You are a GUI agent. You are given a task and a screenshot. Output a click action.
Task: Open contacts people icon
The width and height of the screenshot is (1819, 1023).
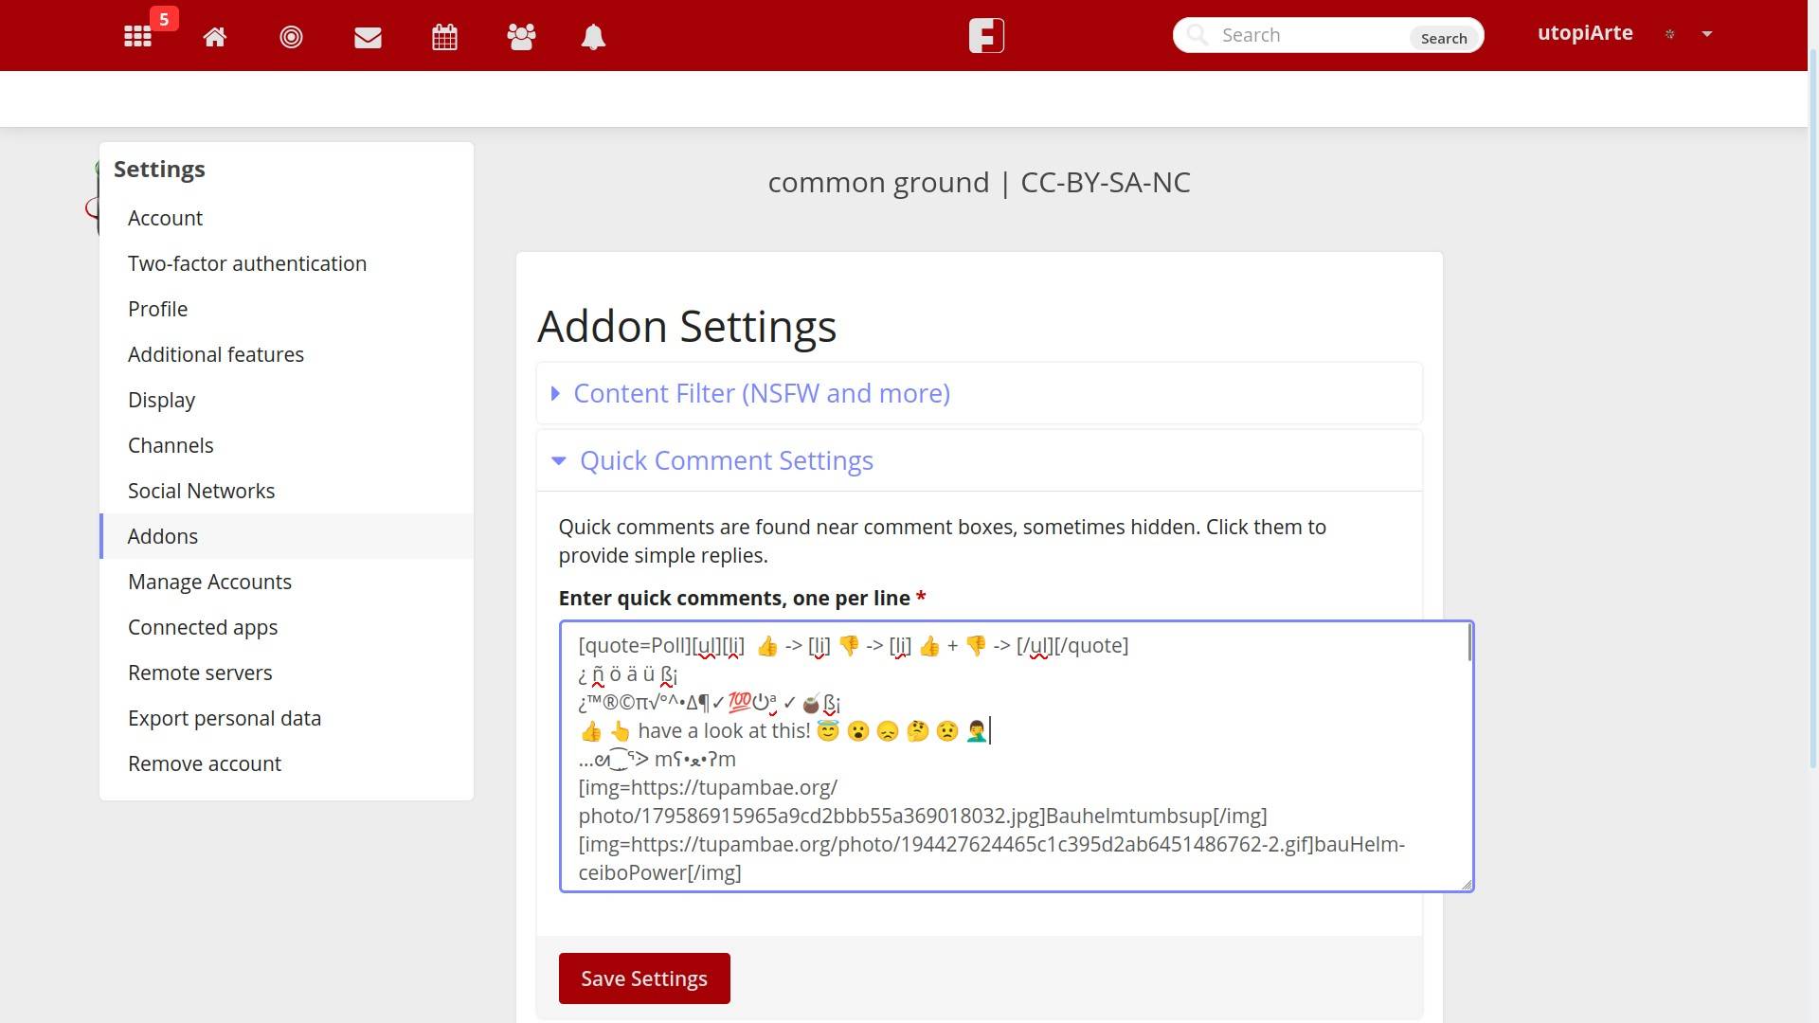click(x=521, y=37)
